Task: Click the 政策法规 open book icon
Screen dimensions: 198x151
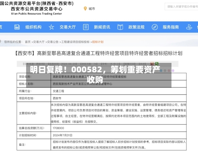Action: [120, 27]
